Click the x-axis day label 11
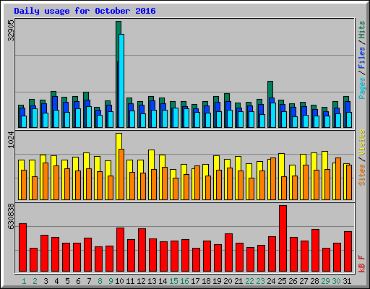 click(130, 281)
